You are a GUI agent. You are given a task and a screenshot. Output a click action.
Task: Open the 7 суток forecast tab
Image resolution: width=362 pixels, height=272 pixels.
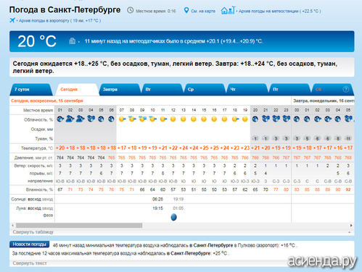22,89
